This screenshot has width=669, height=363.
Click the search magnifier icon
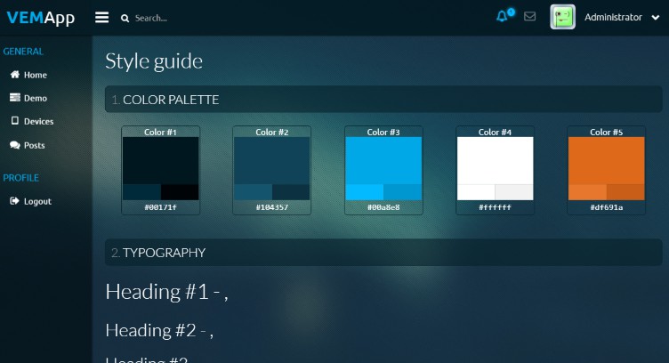pos(125,18)
